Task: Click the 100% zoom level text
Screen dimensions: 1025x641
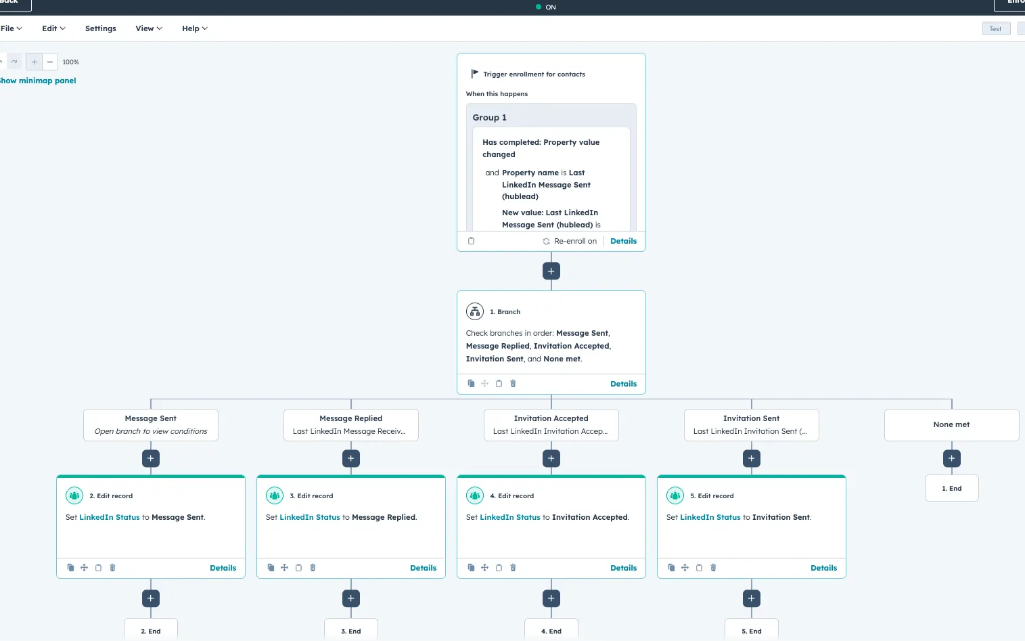Action: click(70, 62)
